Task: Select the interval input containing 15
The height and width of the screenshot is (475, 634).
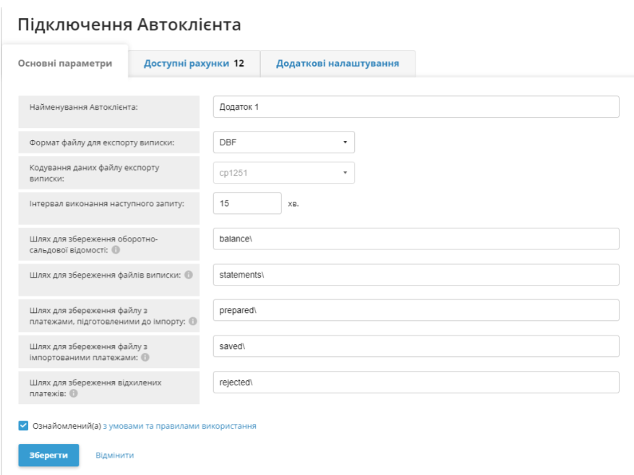Action: click(x=246, y=203)
